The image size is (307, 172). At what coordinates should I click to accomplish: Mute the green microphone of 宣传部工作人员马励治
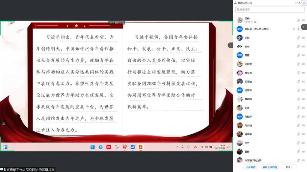tap(298, 29)
